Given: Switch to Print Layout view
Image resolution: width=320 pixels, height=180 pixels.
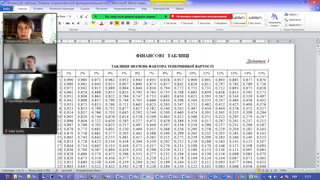Looking at the screenshot, I should click(x=258, y=170).
